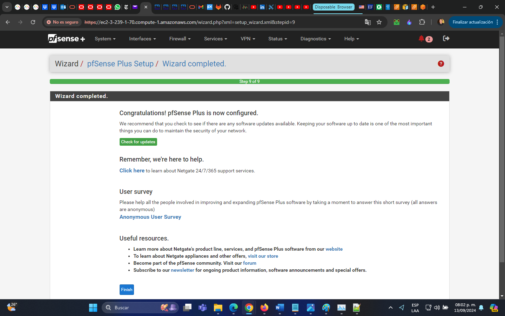The height and width of the screenshot is (316, 505).
Task: Open Microsoft Edge from the taskbar
Action: pyautogui.click(x=234, y=308)
